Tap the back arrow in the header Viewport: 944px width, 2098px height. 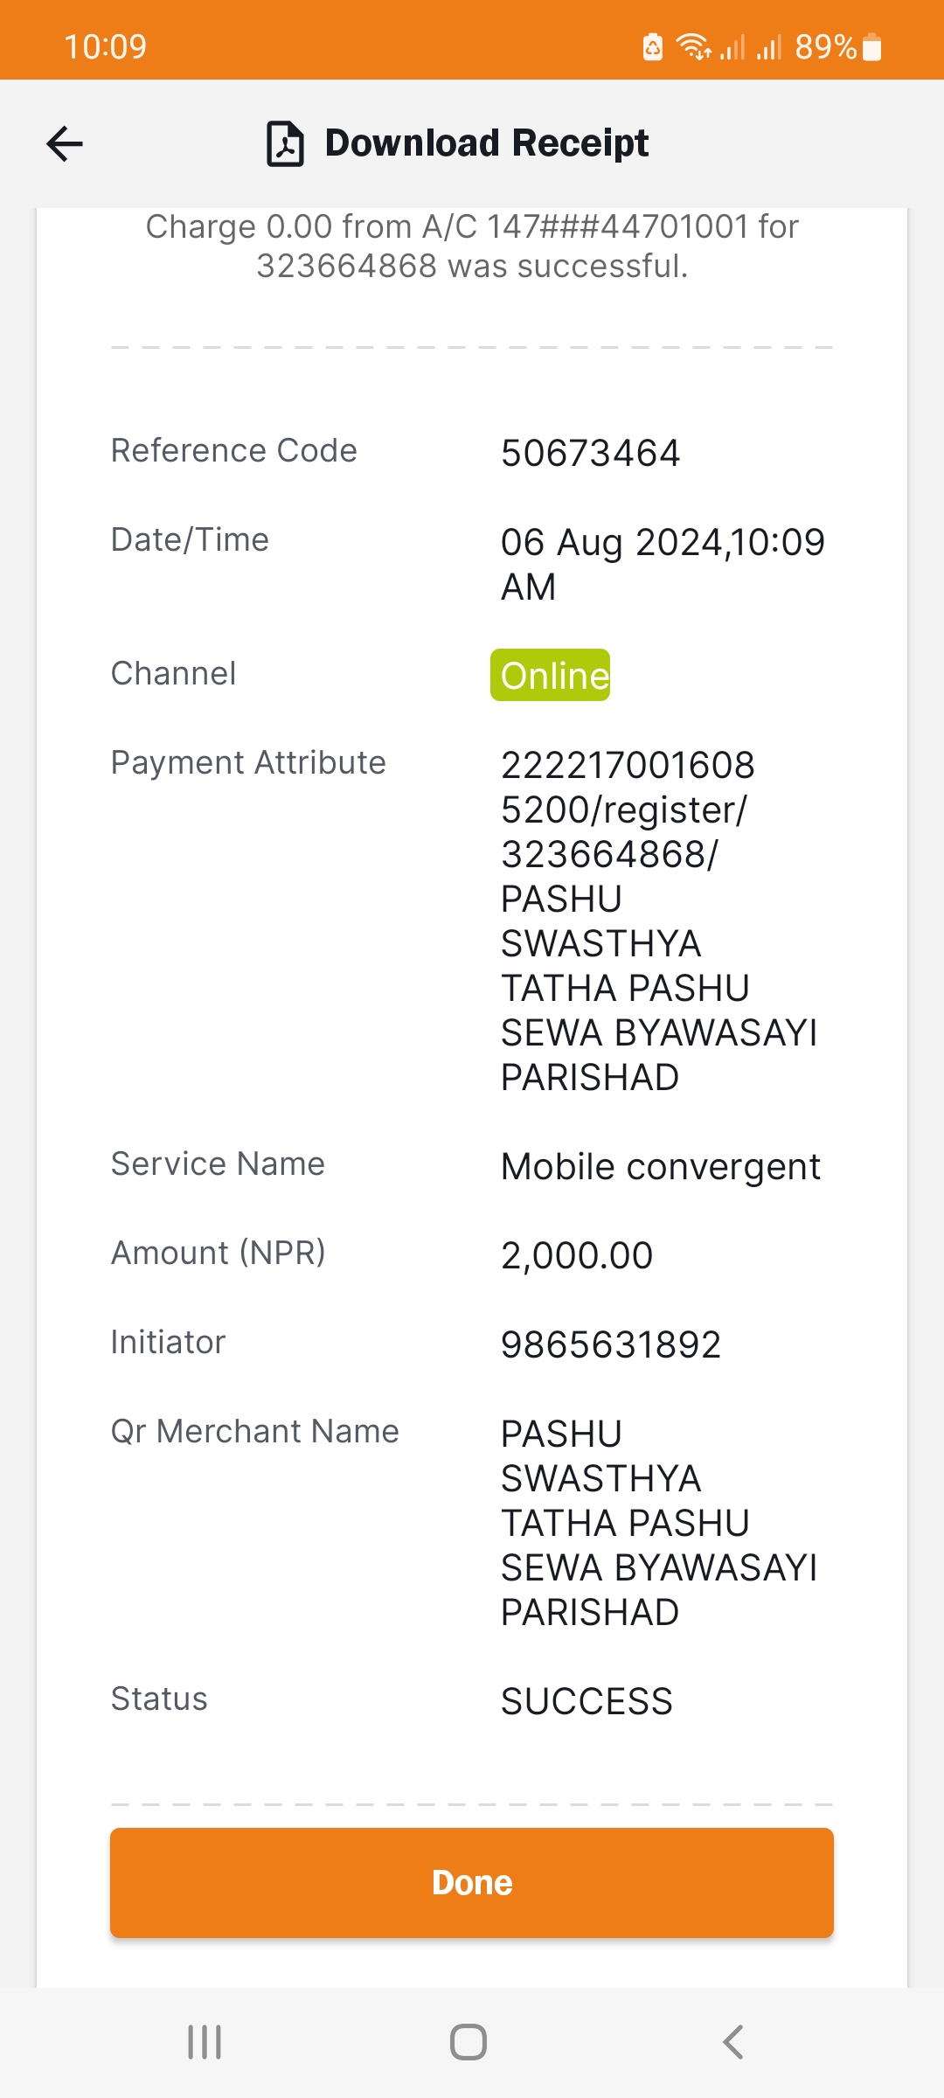pos(65,144)
